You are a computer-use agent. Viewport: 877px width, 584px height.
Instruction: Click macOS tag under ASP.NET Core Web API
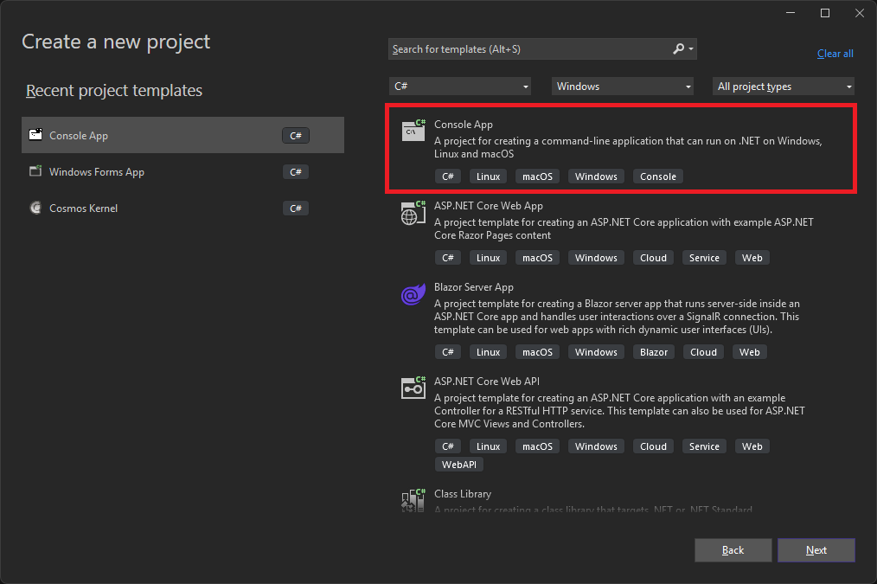coord(537,446)
